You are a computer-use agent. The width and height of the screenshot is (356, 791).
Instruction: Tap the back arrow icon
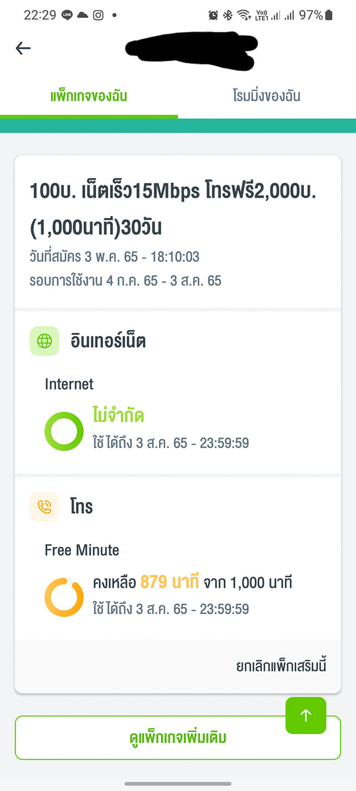click(23, 48)
